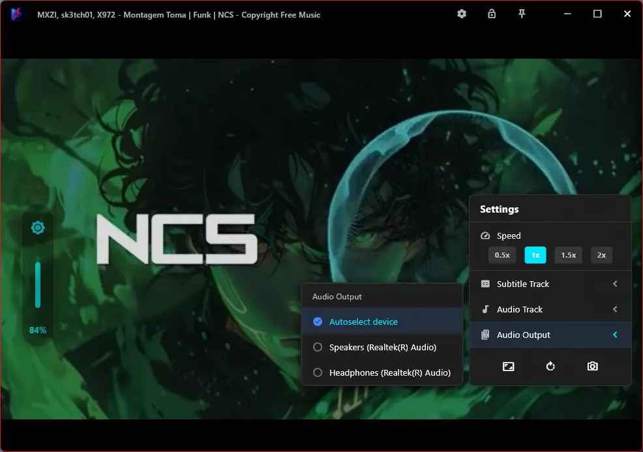The height and width of the screenshot is (452, 643).
Task: Select Speakers (Realtek(R) Audio) output
Action: coord(381,348)
